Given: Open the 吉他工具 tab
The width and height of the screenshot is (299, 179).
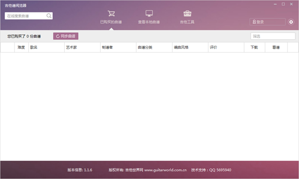Looking at the screenshot, I should pyautogui.click(x=187, y=22).
